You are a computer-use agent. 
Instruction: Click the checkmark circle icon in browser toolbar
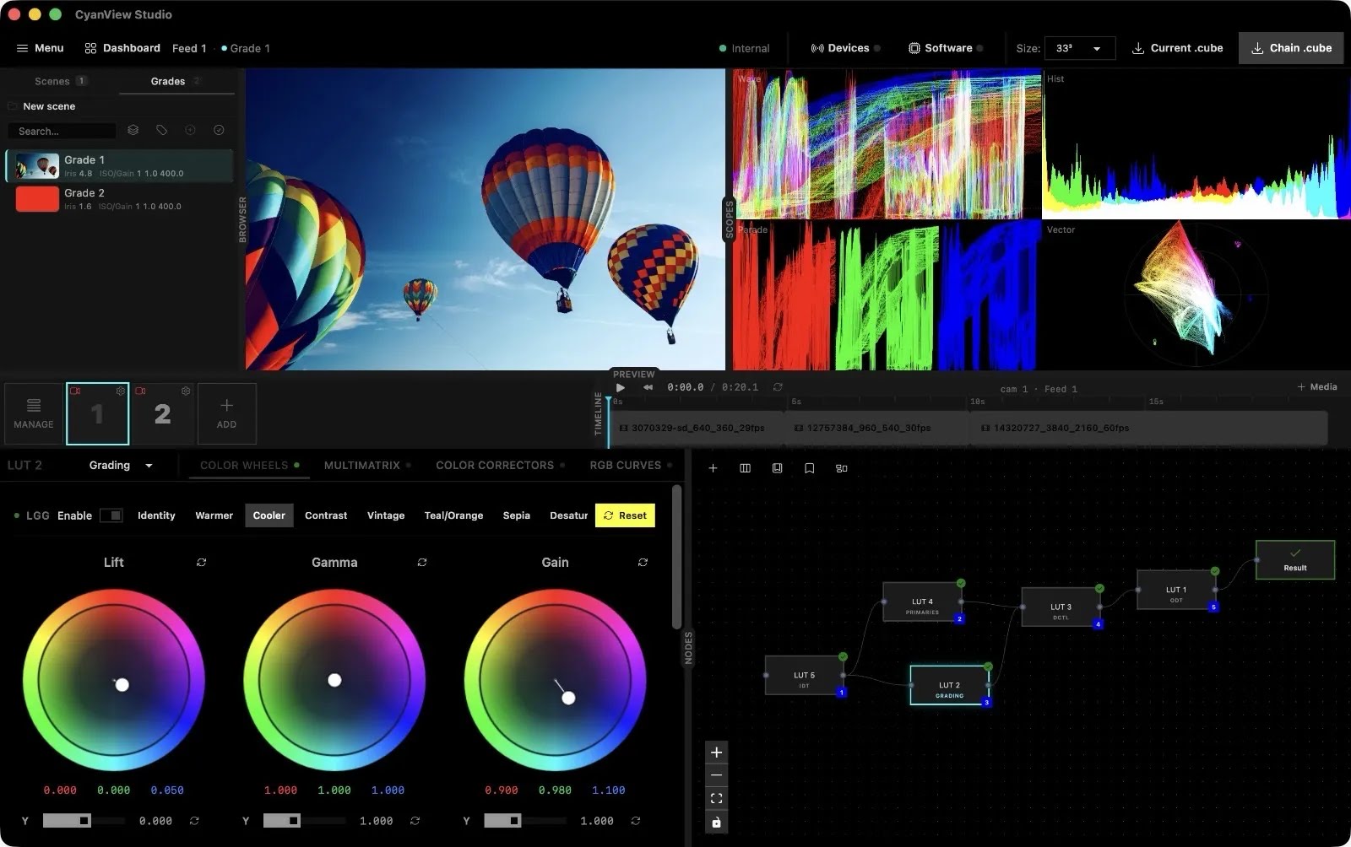pos(219,130)
